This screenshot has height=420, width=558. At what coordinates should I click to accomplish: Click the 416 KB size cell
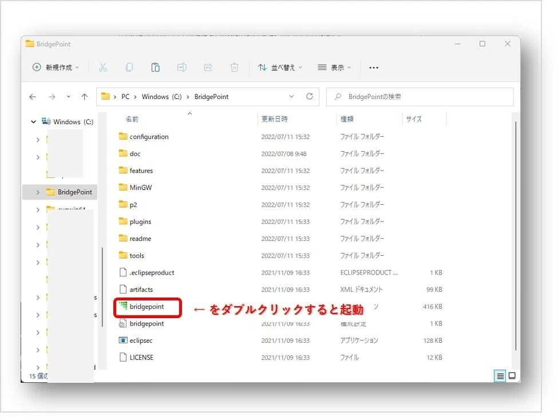coord(433,307)
